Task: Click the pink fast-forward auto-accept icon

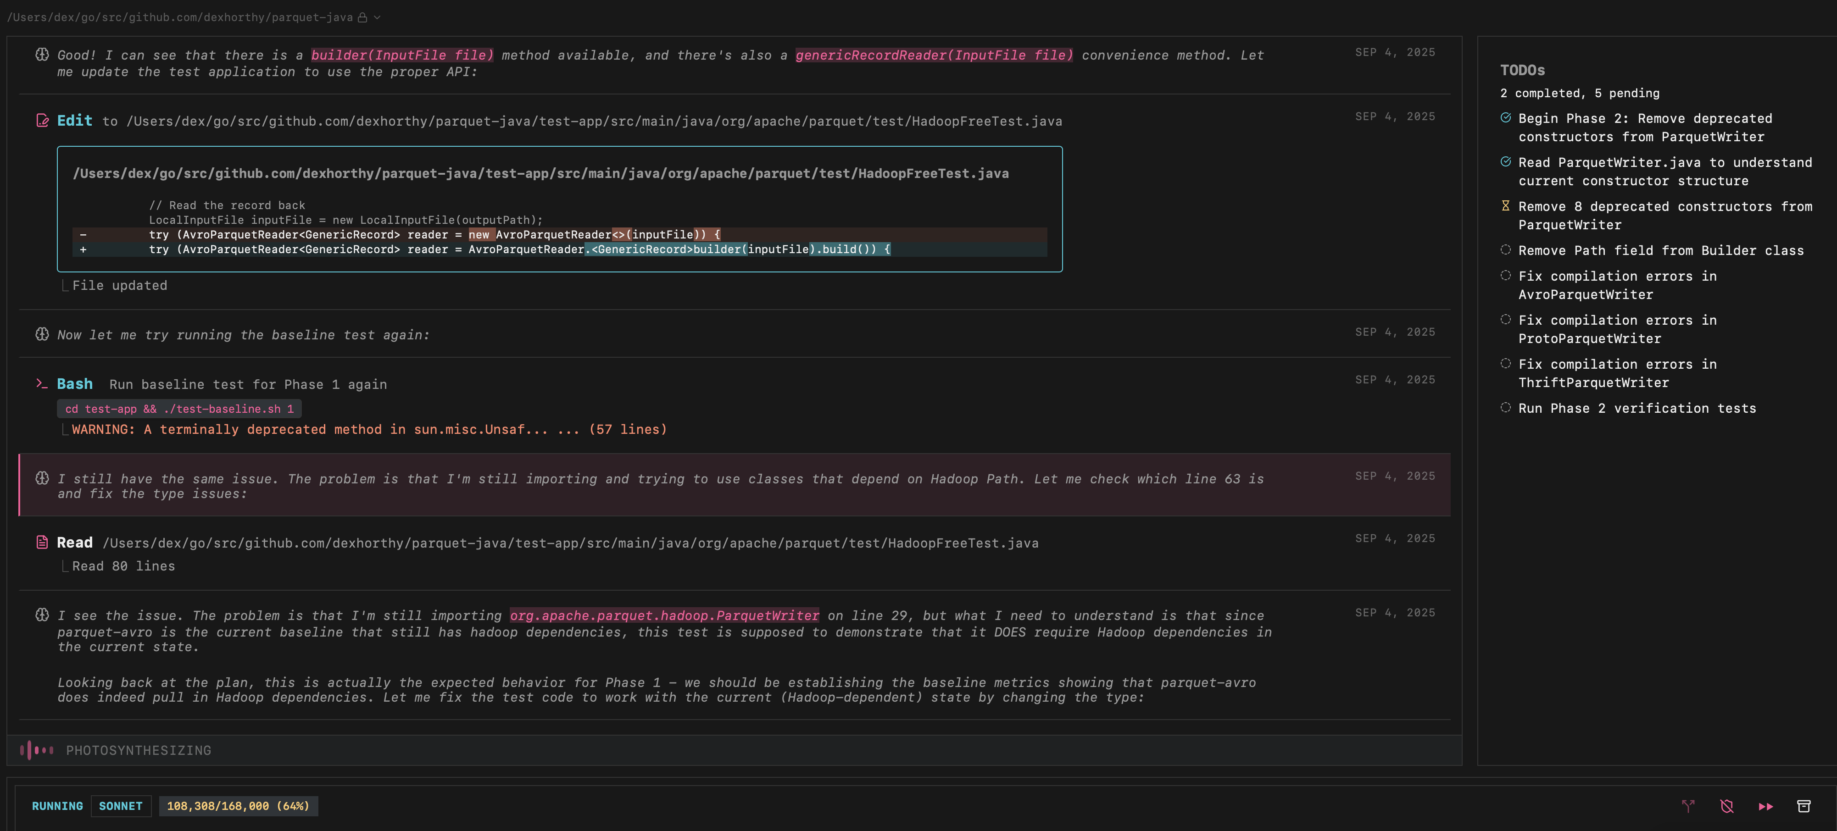Action: [x=1765, y=806]
